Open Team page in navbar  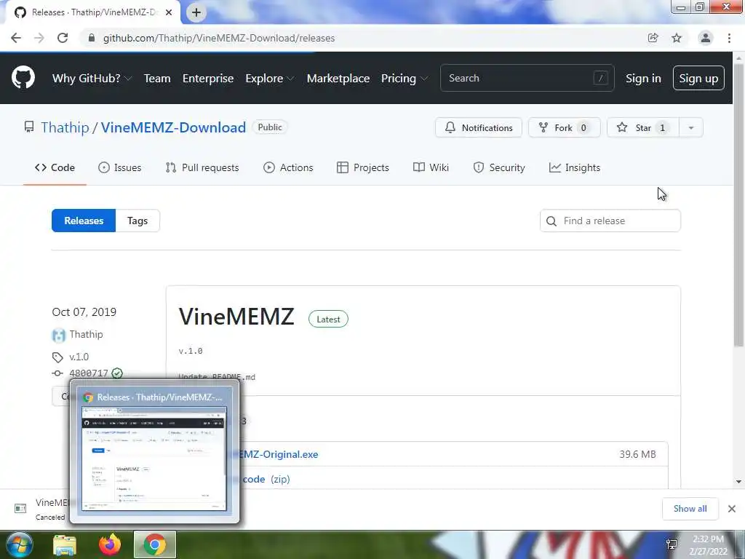point(157,78)
